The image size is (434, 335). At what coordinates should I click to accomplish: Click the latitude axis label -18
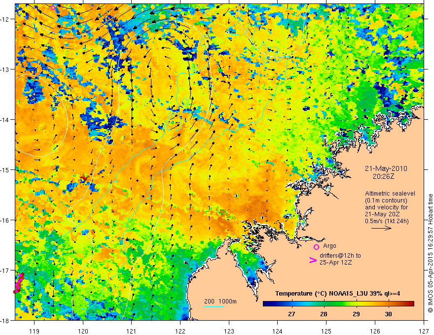(5, 320)
